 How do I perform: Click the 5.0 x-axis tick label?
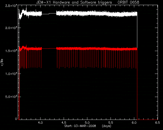click(87, 123)
